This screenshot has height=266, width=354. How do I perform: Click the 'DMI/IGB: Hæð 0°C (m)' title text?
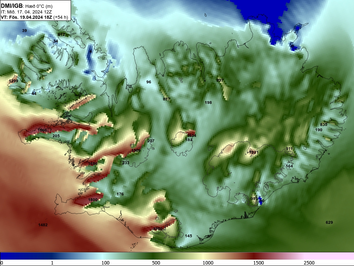tap(27, 6)
